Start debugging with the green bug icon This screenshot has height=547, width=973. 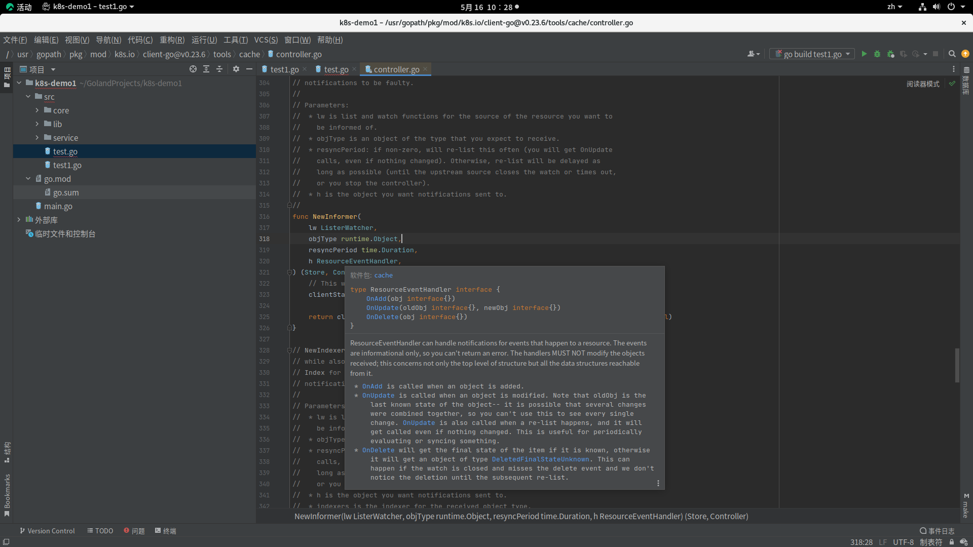click(877, 54)
